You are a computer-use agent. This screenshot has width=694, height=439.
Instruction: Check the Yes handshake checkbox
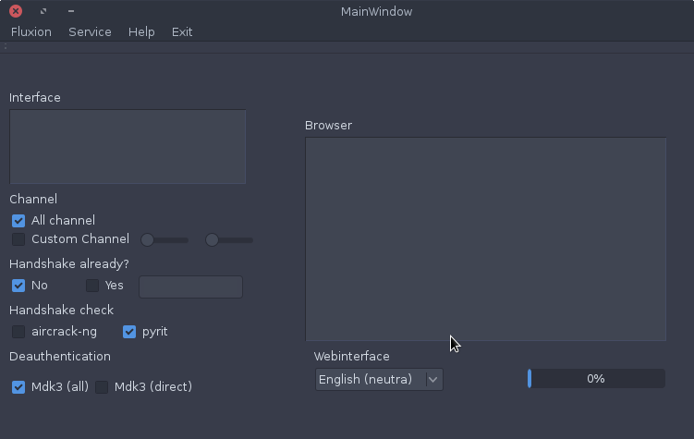tap(92, 286)
